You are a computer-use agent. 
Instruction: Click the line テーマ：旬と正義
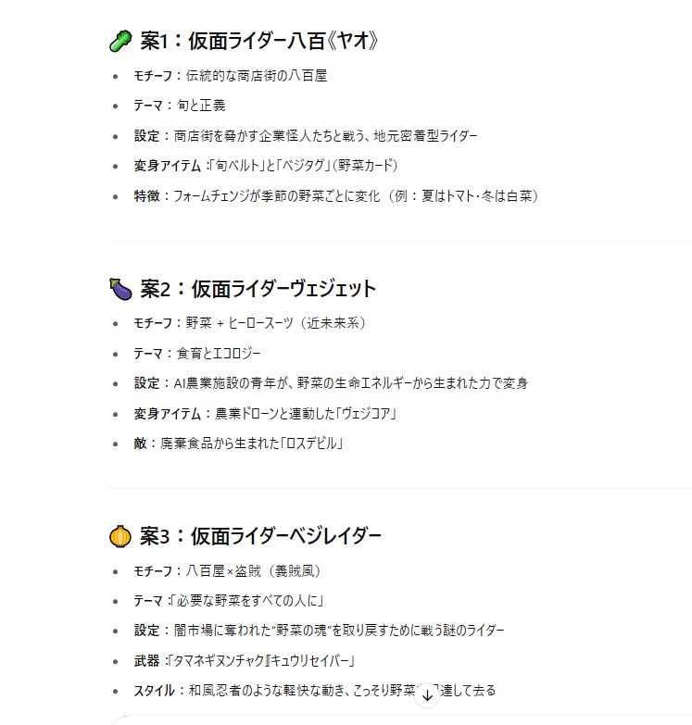pyautogui.click(x=180, y=106)
